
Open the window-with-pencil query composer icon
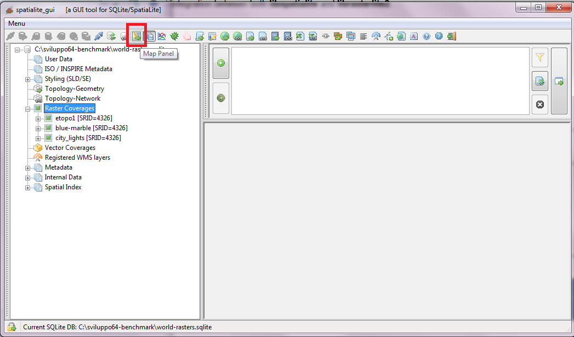click(x=212, y=36)
